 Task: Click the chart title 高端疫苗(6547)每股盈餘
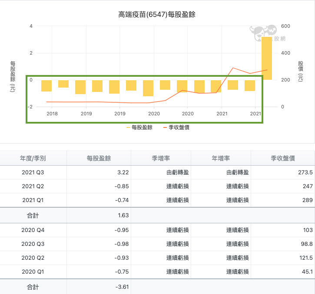[x=157, y=14]
